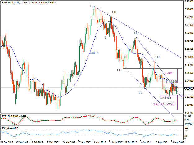The width and height of the screenshot is (194, 145).
Task: Open the GBPAUD chart dropdown arrow
Action: coord(2,2)
